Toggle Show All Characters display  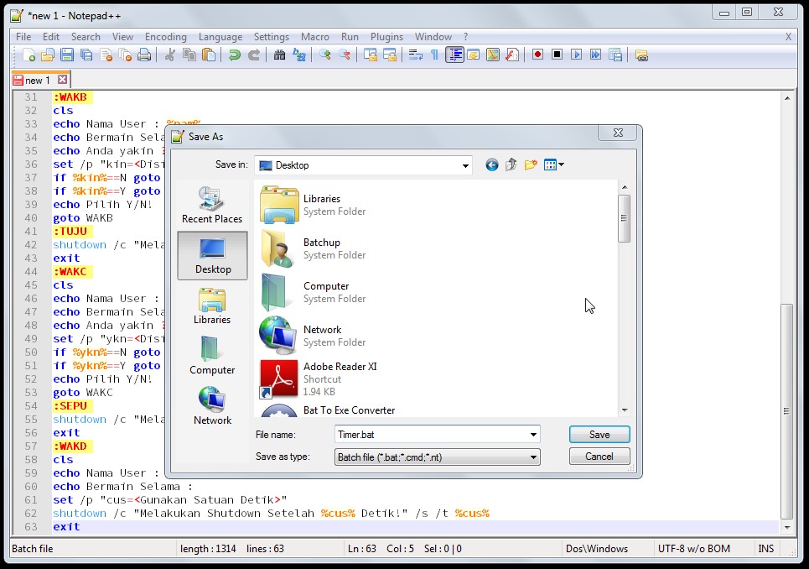435,55
